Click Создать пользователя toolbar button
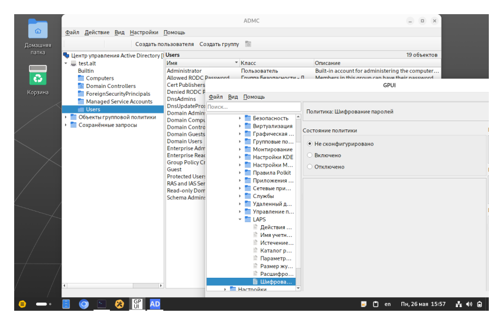503x325 pixels. [164, 44]
